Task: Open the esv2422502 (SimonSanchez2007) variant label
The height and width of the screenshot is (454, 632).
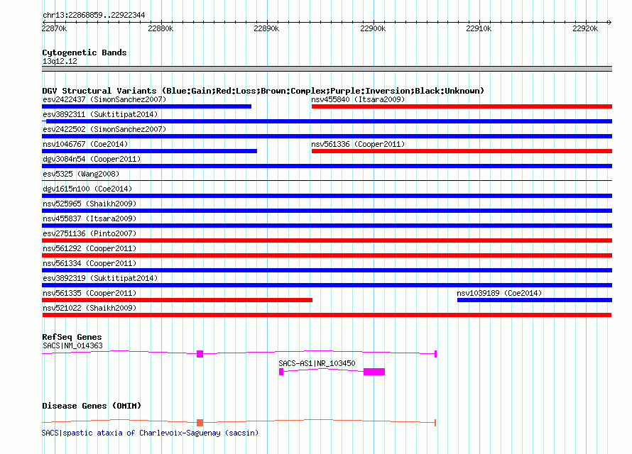Action: pyautogui.click(x=104, y=129)
